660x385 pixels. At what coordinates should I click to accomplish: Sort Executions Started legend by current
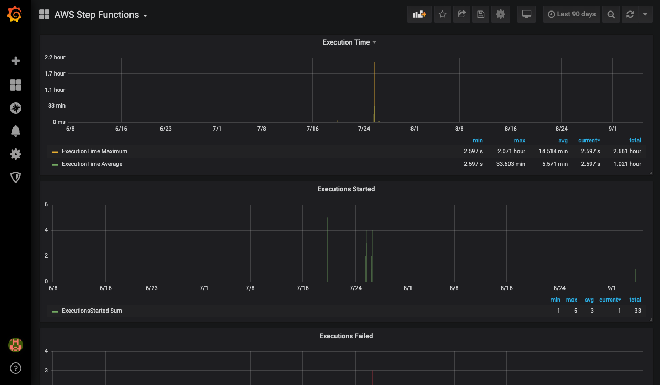point(610,300)
